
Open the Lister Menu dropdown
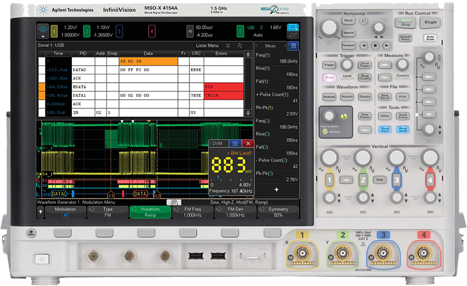pyautogui.click(x=207, y=45)
